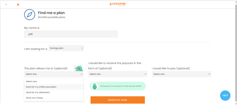Screen dimensions: 237x105
Task: Click the SHORTLIST NOW button
Action: (x=118, y=100)
